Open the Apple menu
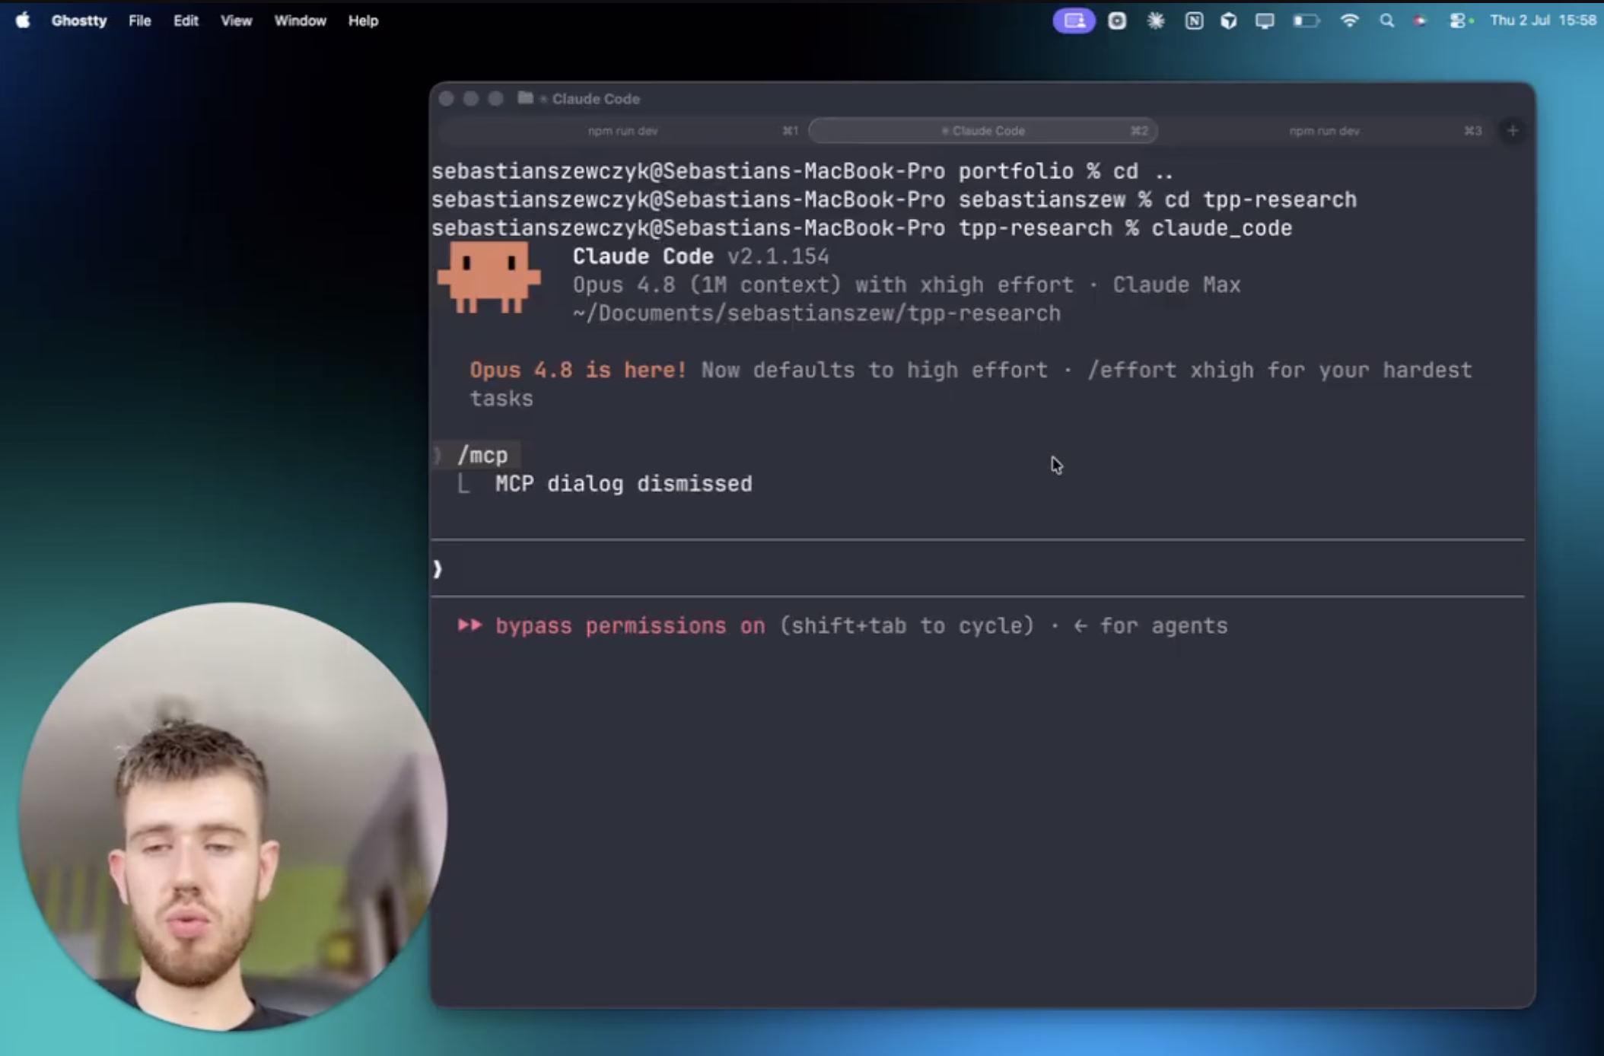The image size is (1604, 1056). coord(23,21)
